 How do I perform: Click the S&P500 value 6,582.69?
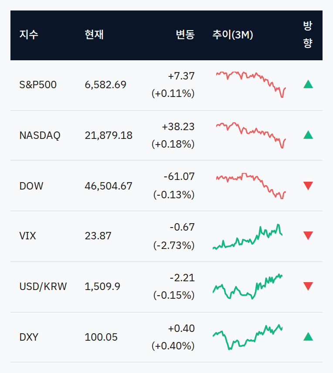pyautogui.click(x=105, y=85)
